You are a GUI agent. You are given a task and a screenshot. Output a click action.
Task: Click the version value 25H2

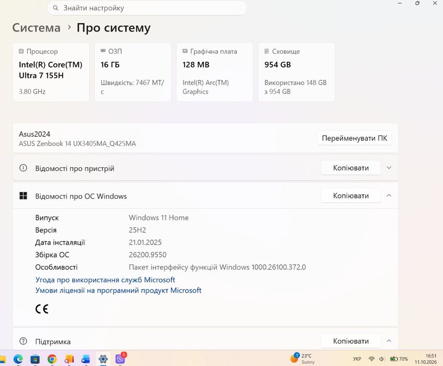click(138, 230)
